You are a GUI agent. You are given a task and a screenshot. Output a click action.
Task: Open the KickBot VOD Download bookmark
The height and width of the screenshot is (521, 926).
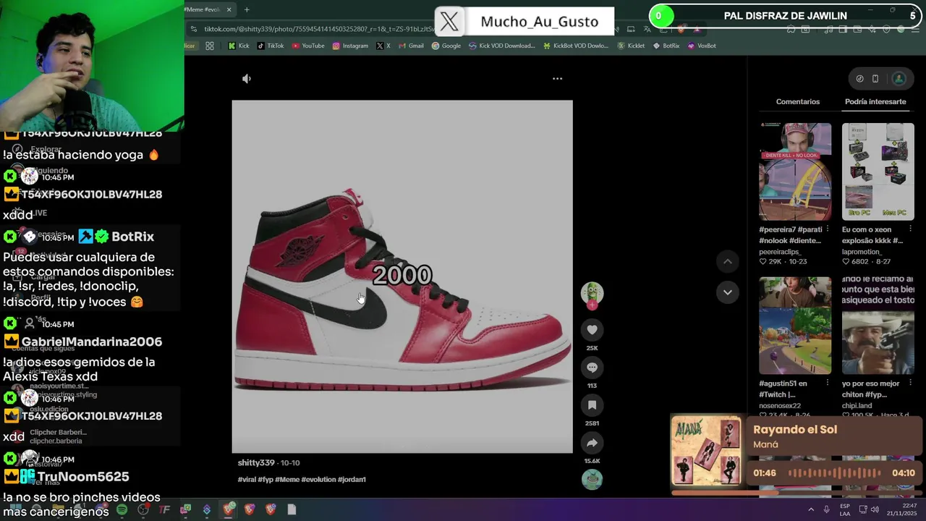pos(575,46)
